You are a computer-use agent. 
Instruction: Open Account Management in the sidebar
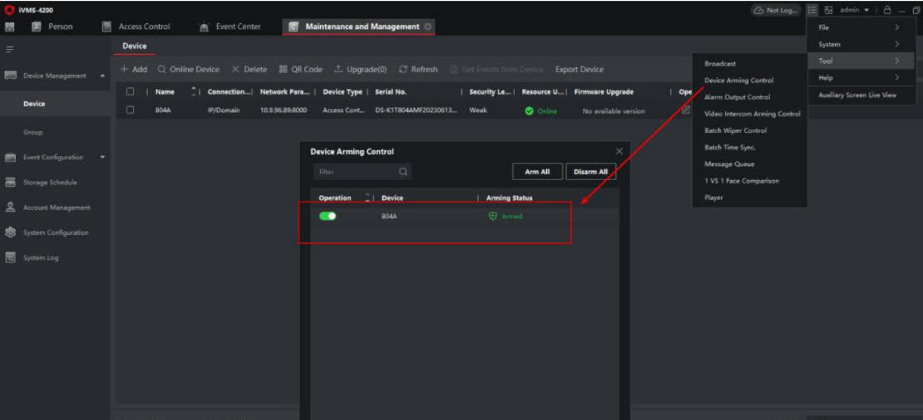coord(56,208)
